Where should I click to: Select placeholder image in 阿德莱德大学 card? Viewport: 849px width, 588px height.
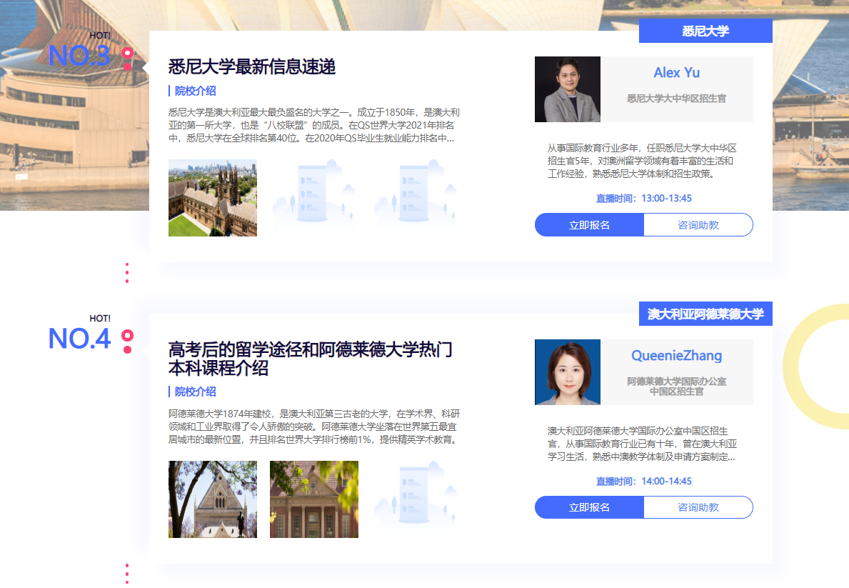[x=416, y=499]
